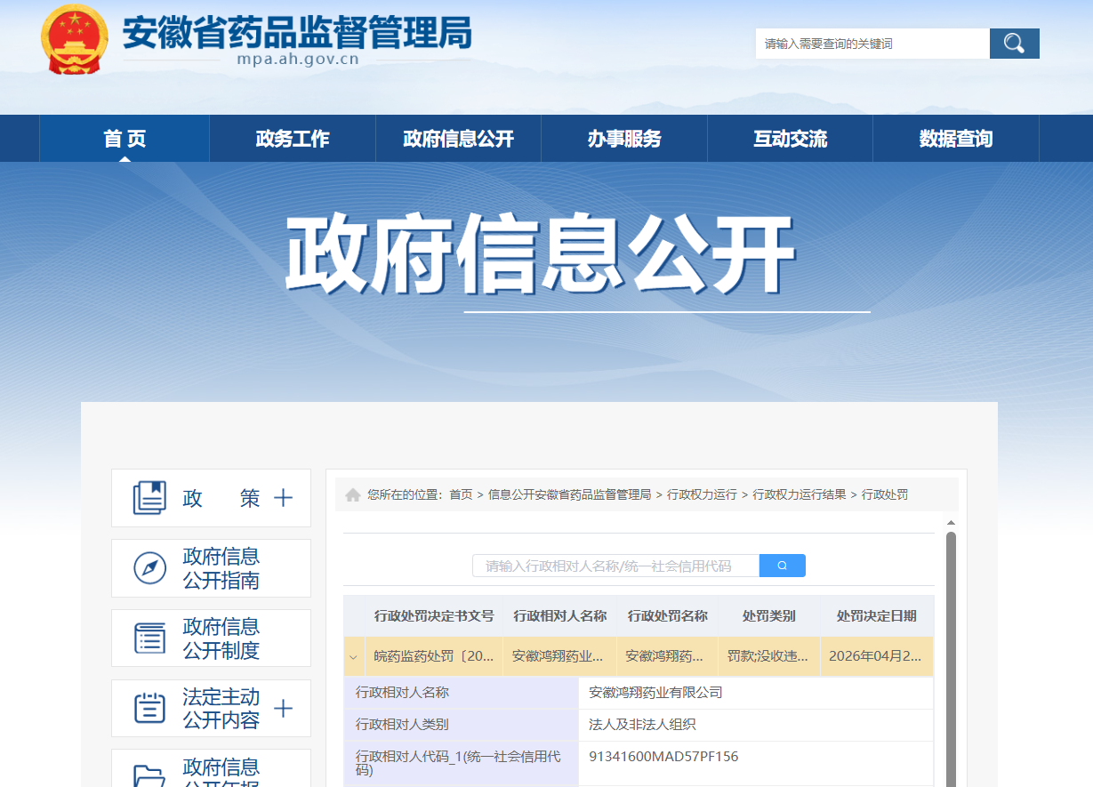1093x787 pixels.
Task: Click 信息公开安徽省药品监督管理局 breadcrumb link
Action: pos(569,494)
